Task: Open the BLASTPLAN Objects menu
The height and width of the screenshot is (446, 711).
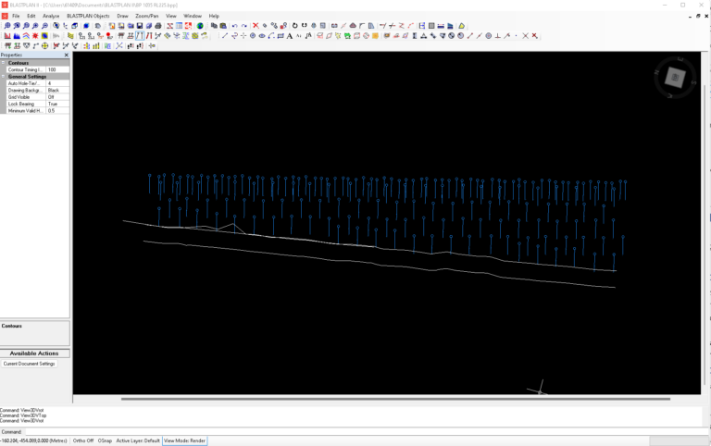Action: click(88, 16)
